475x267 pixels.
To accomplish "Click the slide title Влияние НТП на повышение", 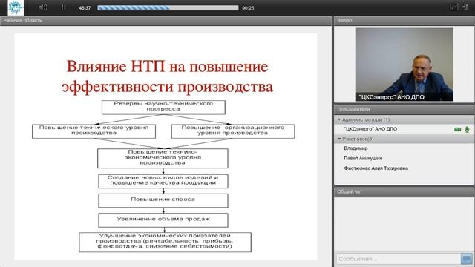I will [167, 66].
